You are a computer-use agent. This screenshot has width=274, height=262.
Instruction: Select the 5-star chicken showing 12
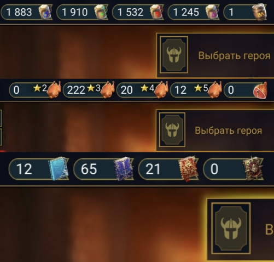196,90
